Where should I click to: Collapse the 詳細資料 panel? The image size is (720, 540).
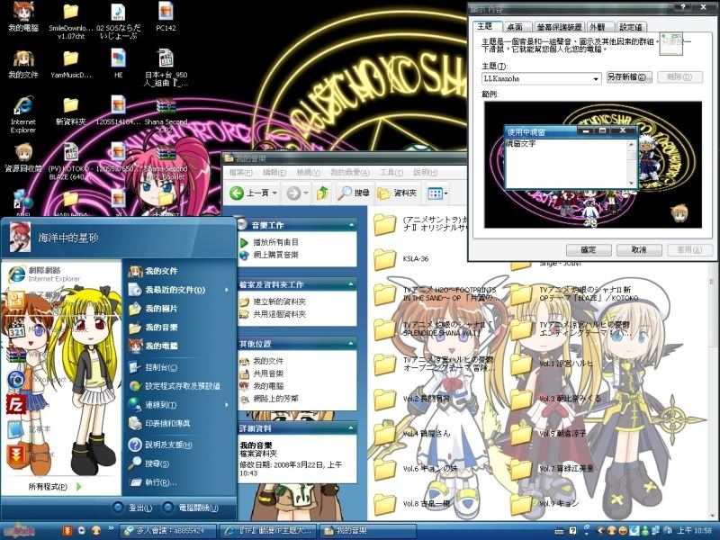(x=351, y=428)
